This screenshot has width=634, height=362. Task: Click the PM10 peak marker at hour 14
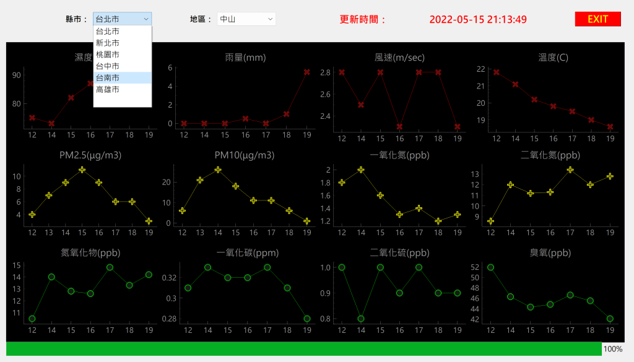click(218, 170)
